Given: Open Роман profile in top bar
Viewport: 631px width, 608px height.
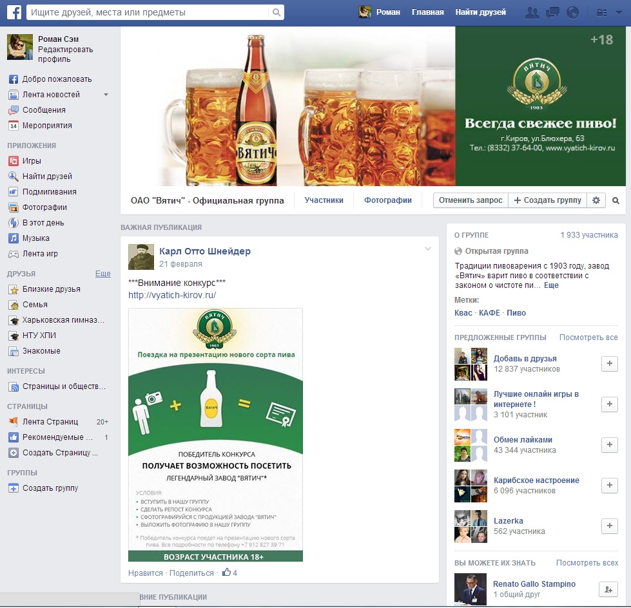Looking at the screenshot, I should (380, 12).
